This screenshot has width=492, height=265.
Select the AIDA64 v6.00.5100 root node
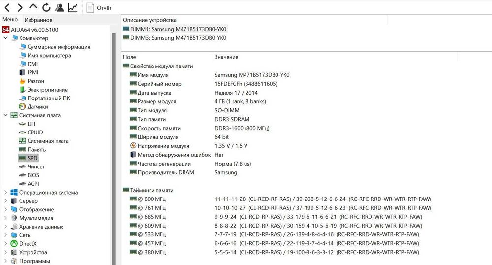[x=31, y=30]
